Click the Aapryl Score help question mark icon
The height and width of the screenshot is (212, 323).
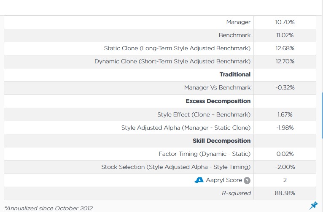point(247,180)
